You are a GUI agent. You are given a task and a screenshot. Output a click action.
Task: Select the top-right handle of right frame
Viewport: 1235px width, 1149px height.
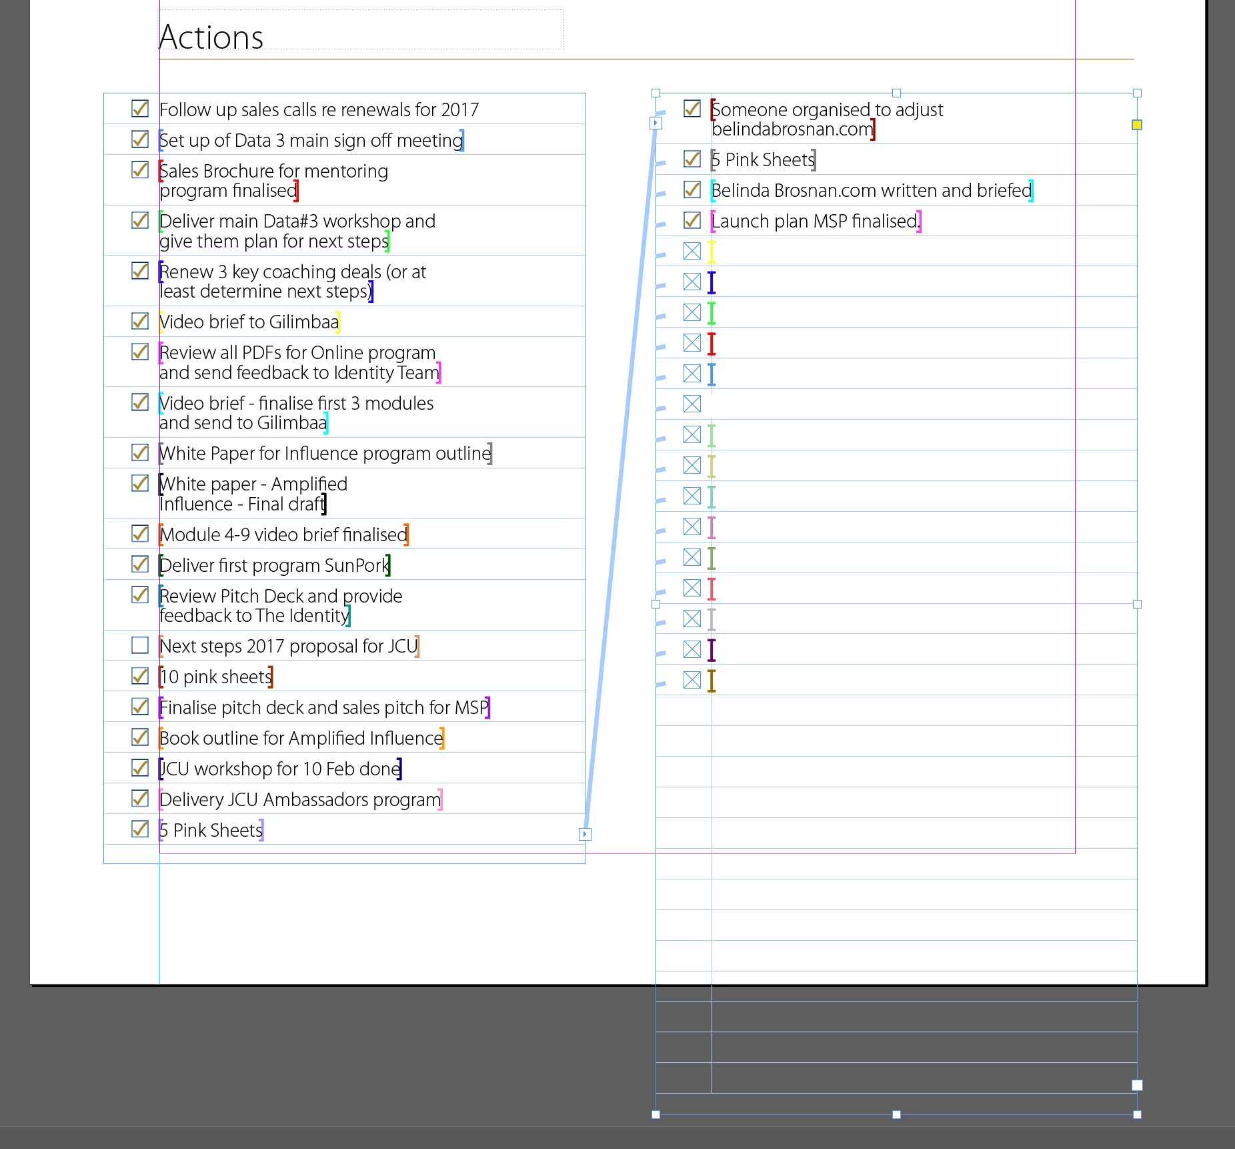[1137, 93]
